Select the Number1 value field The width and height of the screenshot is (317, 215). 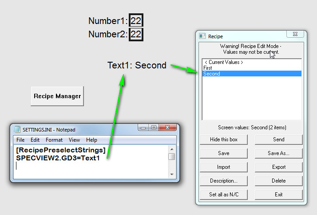pos(136,20)
